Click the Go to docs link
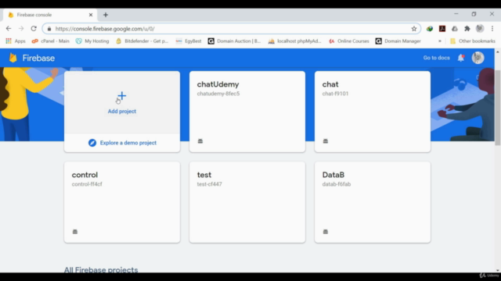The image size is (501, 281). pyautogui.click(x=436, y=58)
